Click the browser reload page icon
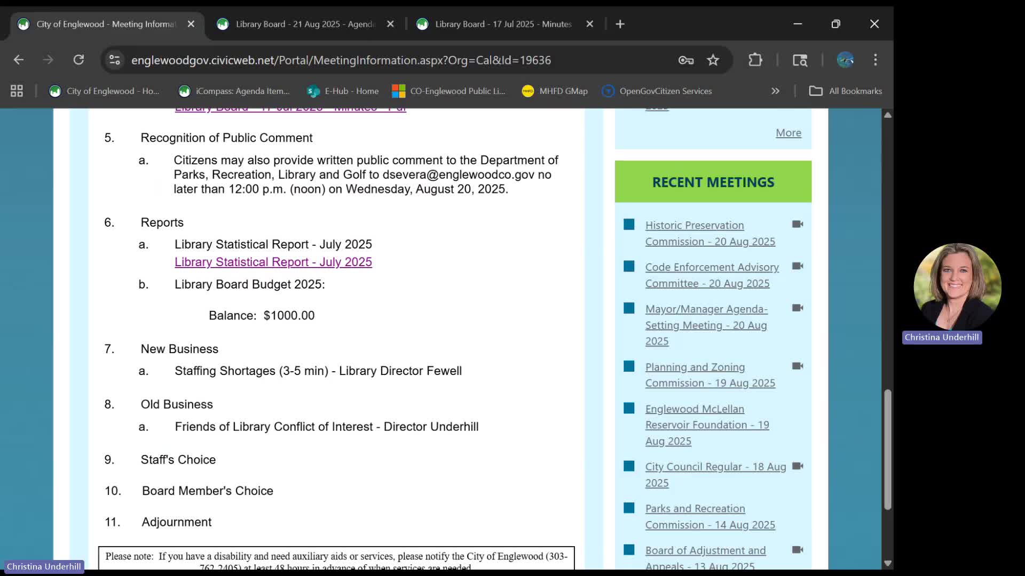Image resolution: width=1025 pixels, height=576 pixels. 78,60
